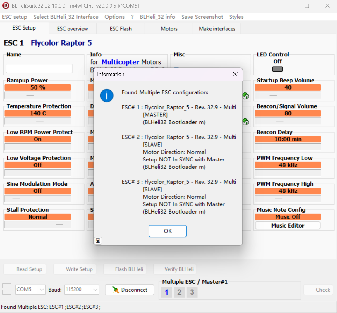Switch to the Make interfaces tab
Image resolution: width=337 pixels, height=313 pixels.
(x=217, y=29)
